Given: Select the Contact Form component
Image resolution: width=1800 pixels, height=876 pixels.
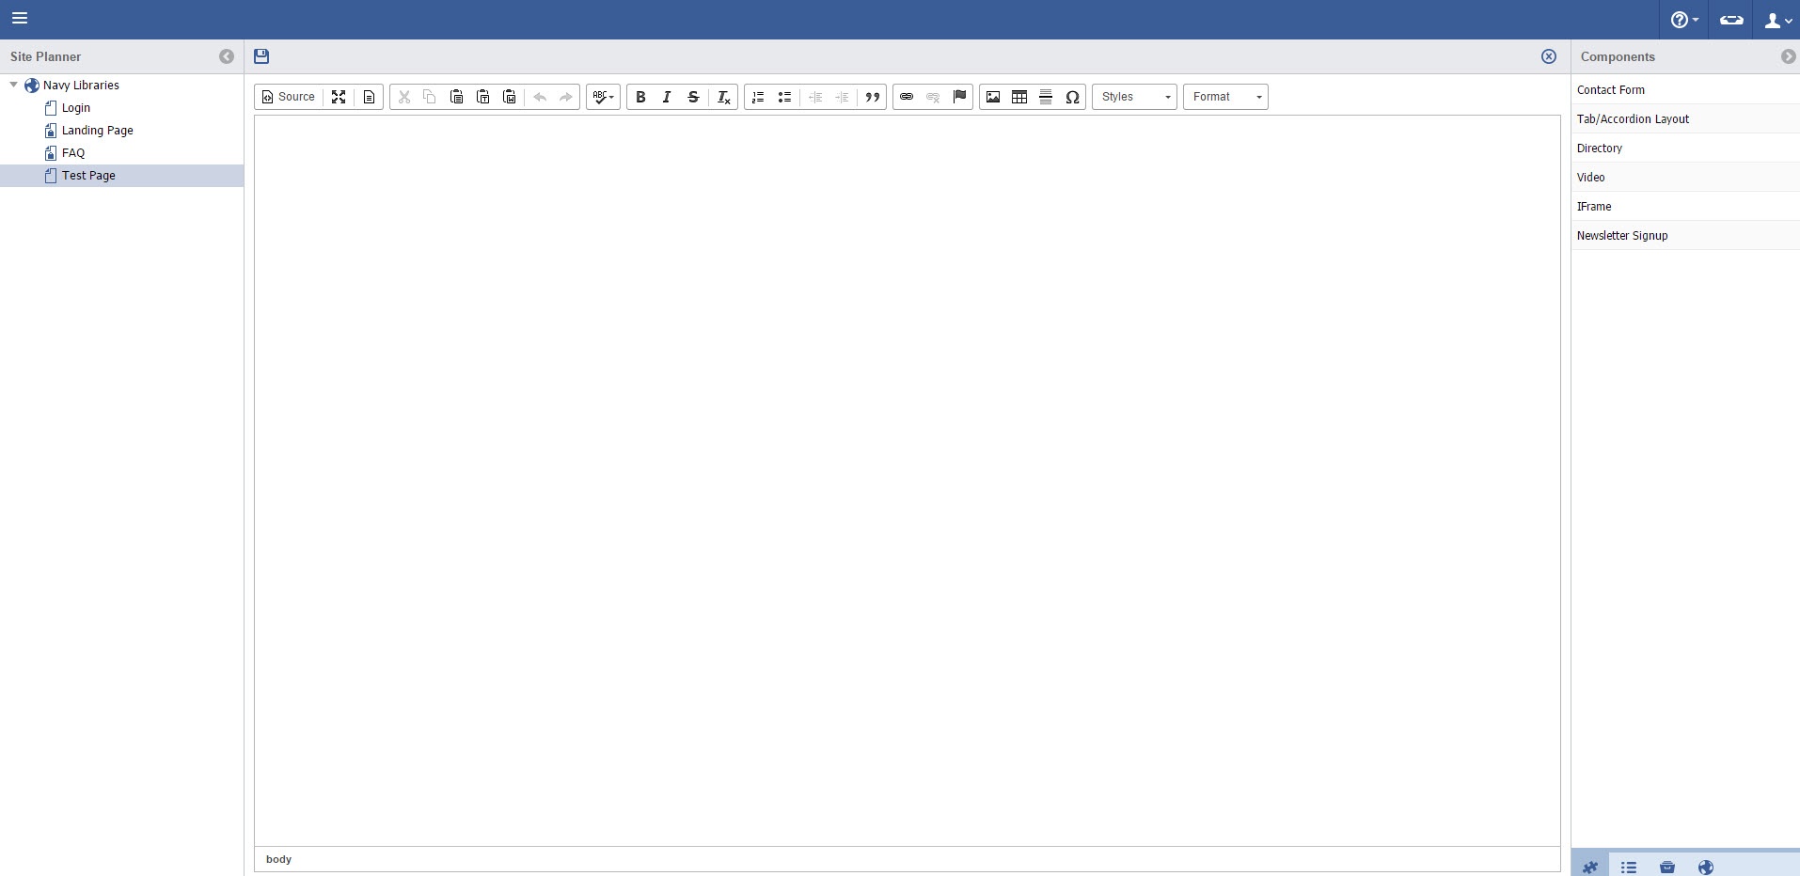Looking at the screenshot, I should (x=1611, y=90).
